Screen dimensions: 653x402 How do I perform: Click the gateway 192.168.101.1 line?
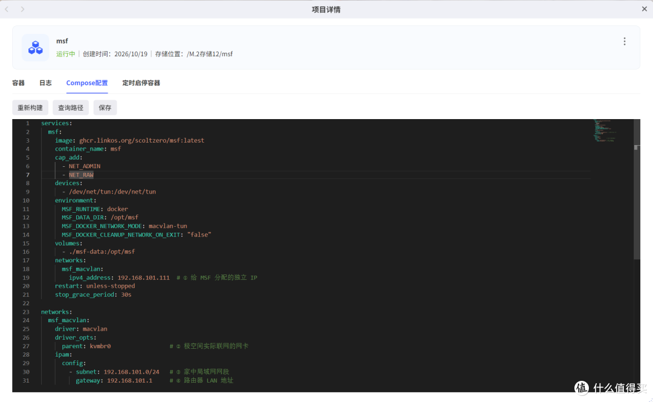tap(114, 380)
